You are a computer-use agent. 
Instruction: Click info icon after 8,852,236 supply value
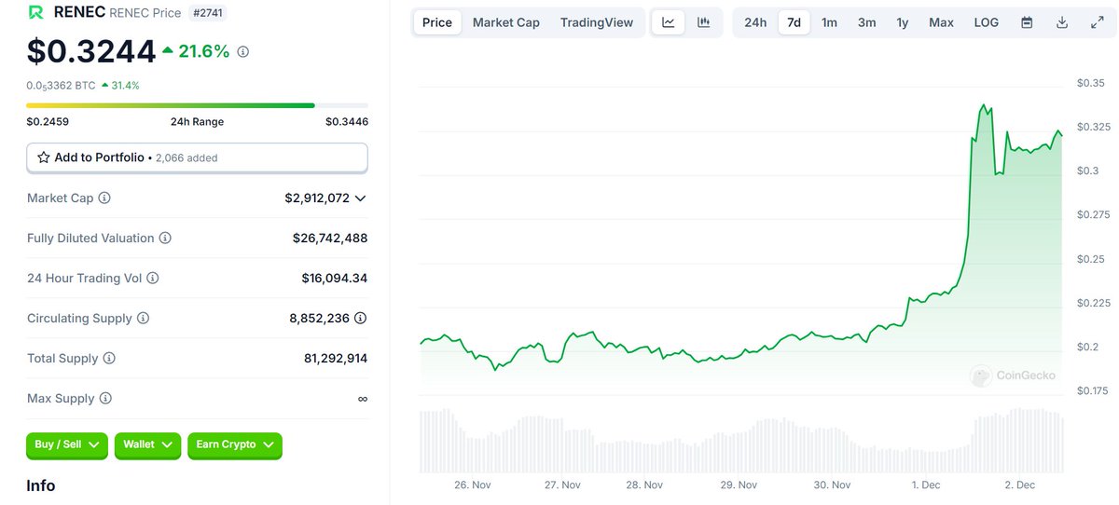pyautogui.click(x=361, y=319)
